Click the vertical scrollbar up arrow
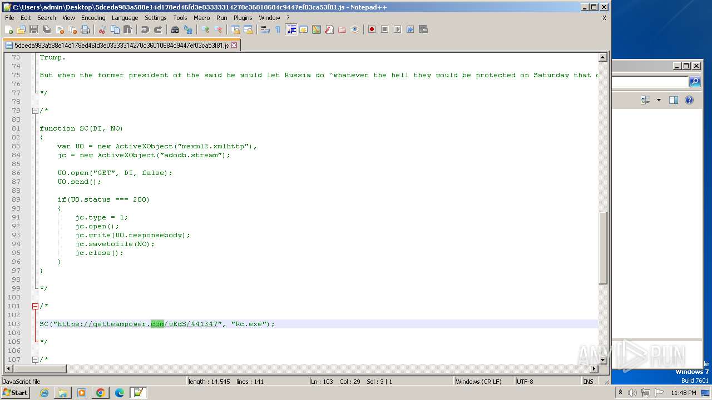712x400 pixels. click(x=603, y=57)
